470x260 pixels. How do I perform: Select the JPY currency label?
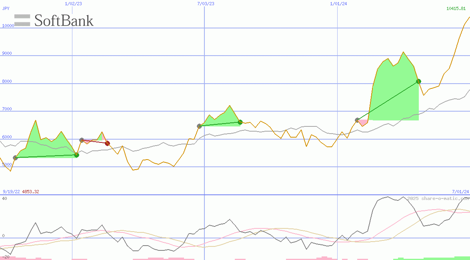pyautogui.click(x=6, y=9)
